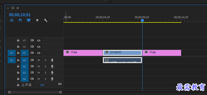Mute track A1 with M button
The width and height of the screenshot is (207, 95).
(x=39, y=60)
